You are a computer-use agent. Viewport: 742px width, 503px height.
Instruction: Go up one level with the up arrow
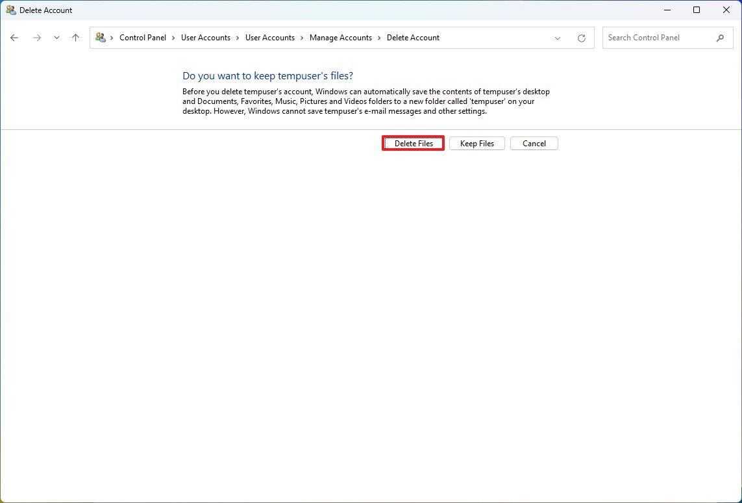pyautogui.click(x=75, y=38)
